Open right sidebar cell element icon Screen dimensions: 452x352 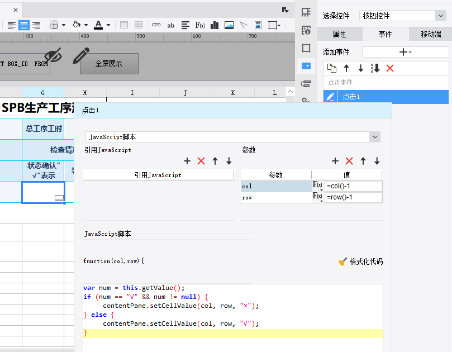click(306, 30)
